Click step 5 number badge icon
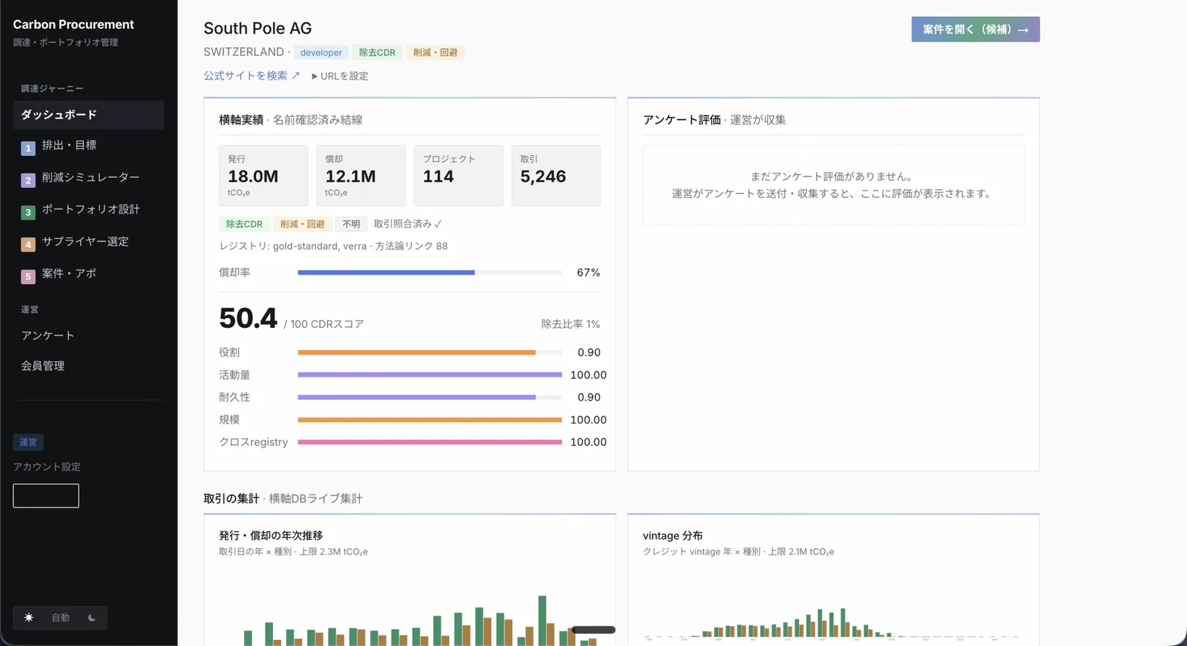This screenshot has height=646, width=1187. coord(28,277)
